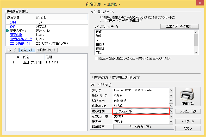Screen dimensions: 206x137
Task: Switch to the 宛先リスト tab
Action: click(27, 50)
